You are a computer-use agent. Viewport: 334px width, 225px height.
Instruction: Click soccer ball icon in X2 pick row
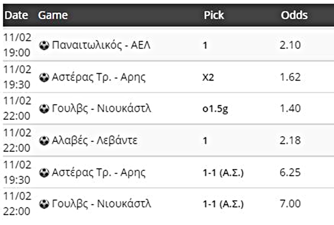(x=44, y=77)
